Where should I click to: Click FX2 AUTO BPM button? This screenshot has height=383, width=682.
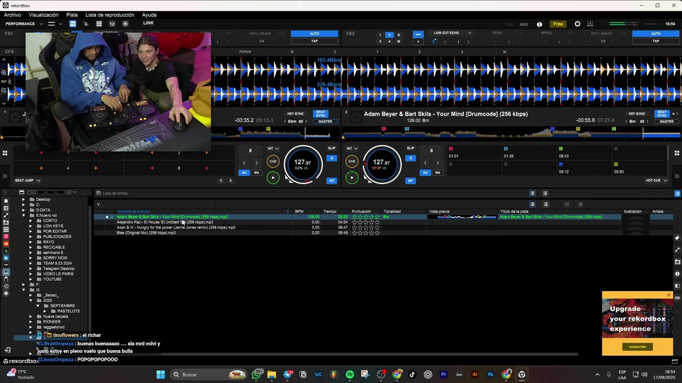[x=656, y=34]
